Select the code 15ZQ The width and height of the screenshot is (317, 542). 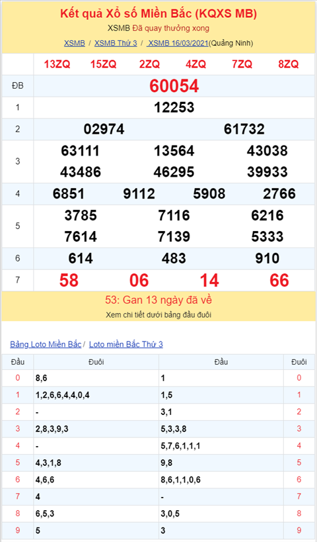click(104, 64)
